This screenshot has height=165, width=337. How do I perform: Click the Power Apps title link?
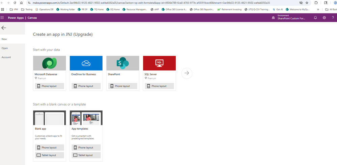point(16,18)
